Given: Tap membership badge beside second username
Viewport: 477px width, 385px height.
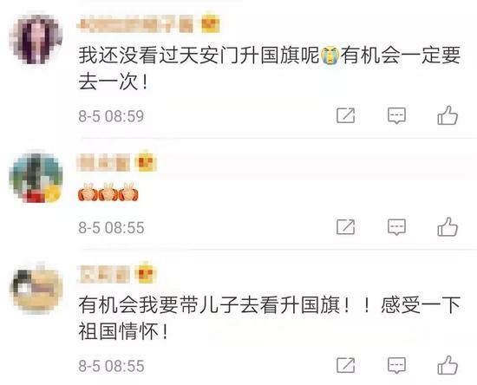Looking at the screenshot, I should pos(147,161).
